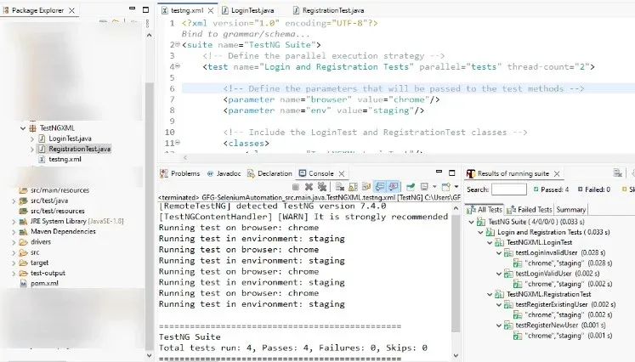Viewport: 635px width, 362px height.
Task: Close the Results of running suite tab
Action: tap(557, 173)
